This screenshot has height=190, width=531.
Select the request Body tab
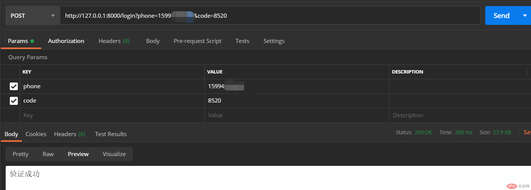point(153,41)
